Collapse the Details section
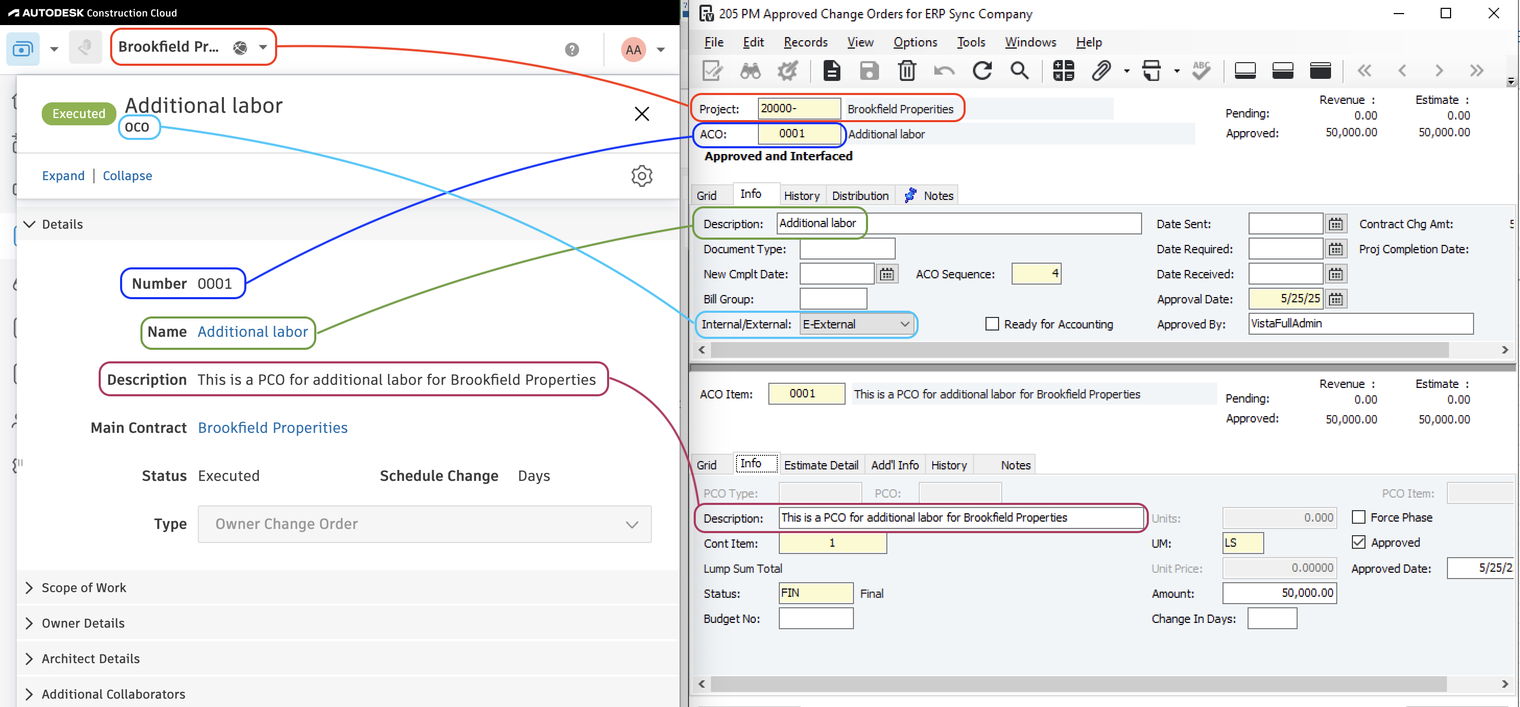 29,224
